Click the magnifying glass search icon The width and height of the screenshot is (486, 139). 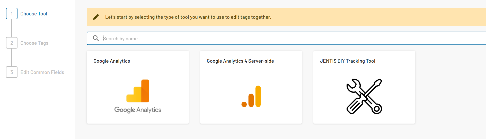[96, 38]
